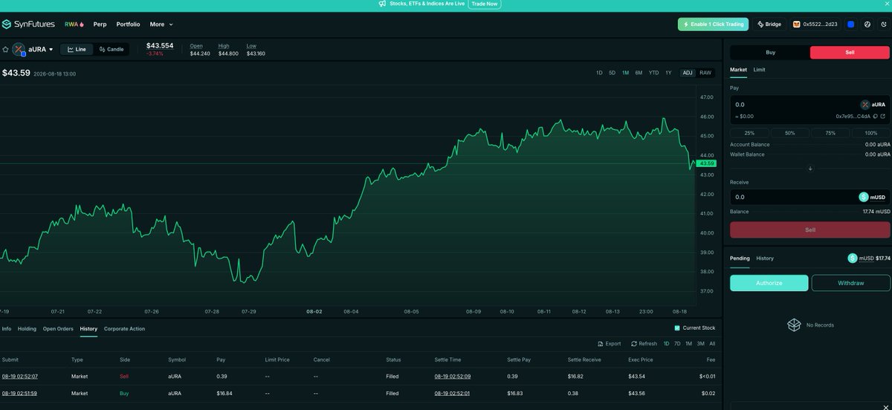This screenshot has height=410, width=892.
Task: Open submit time link 08-19 02:52:07
Action: click(19, 377)
